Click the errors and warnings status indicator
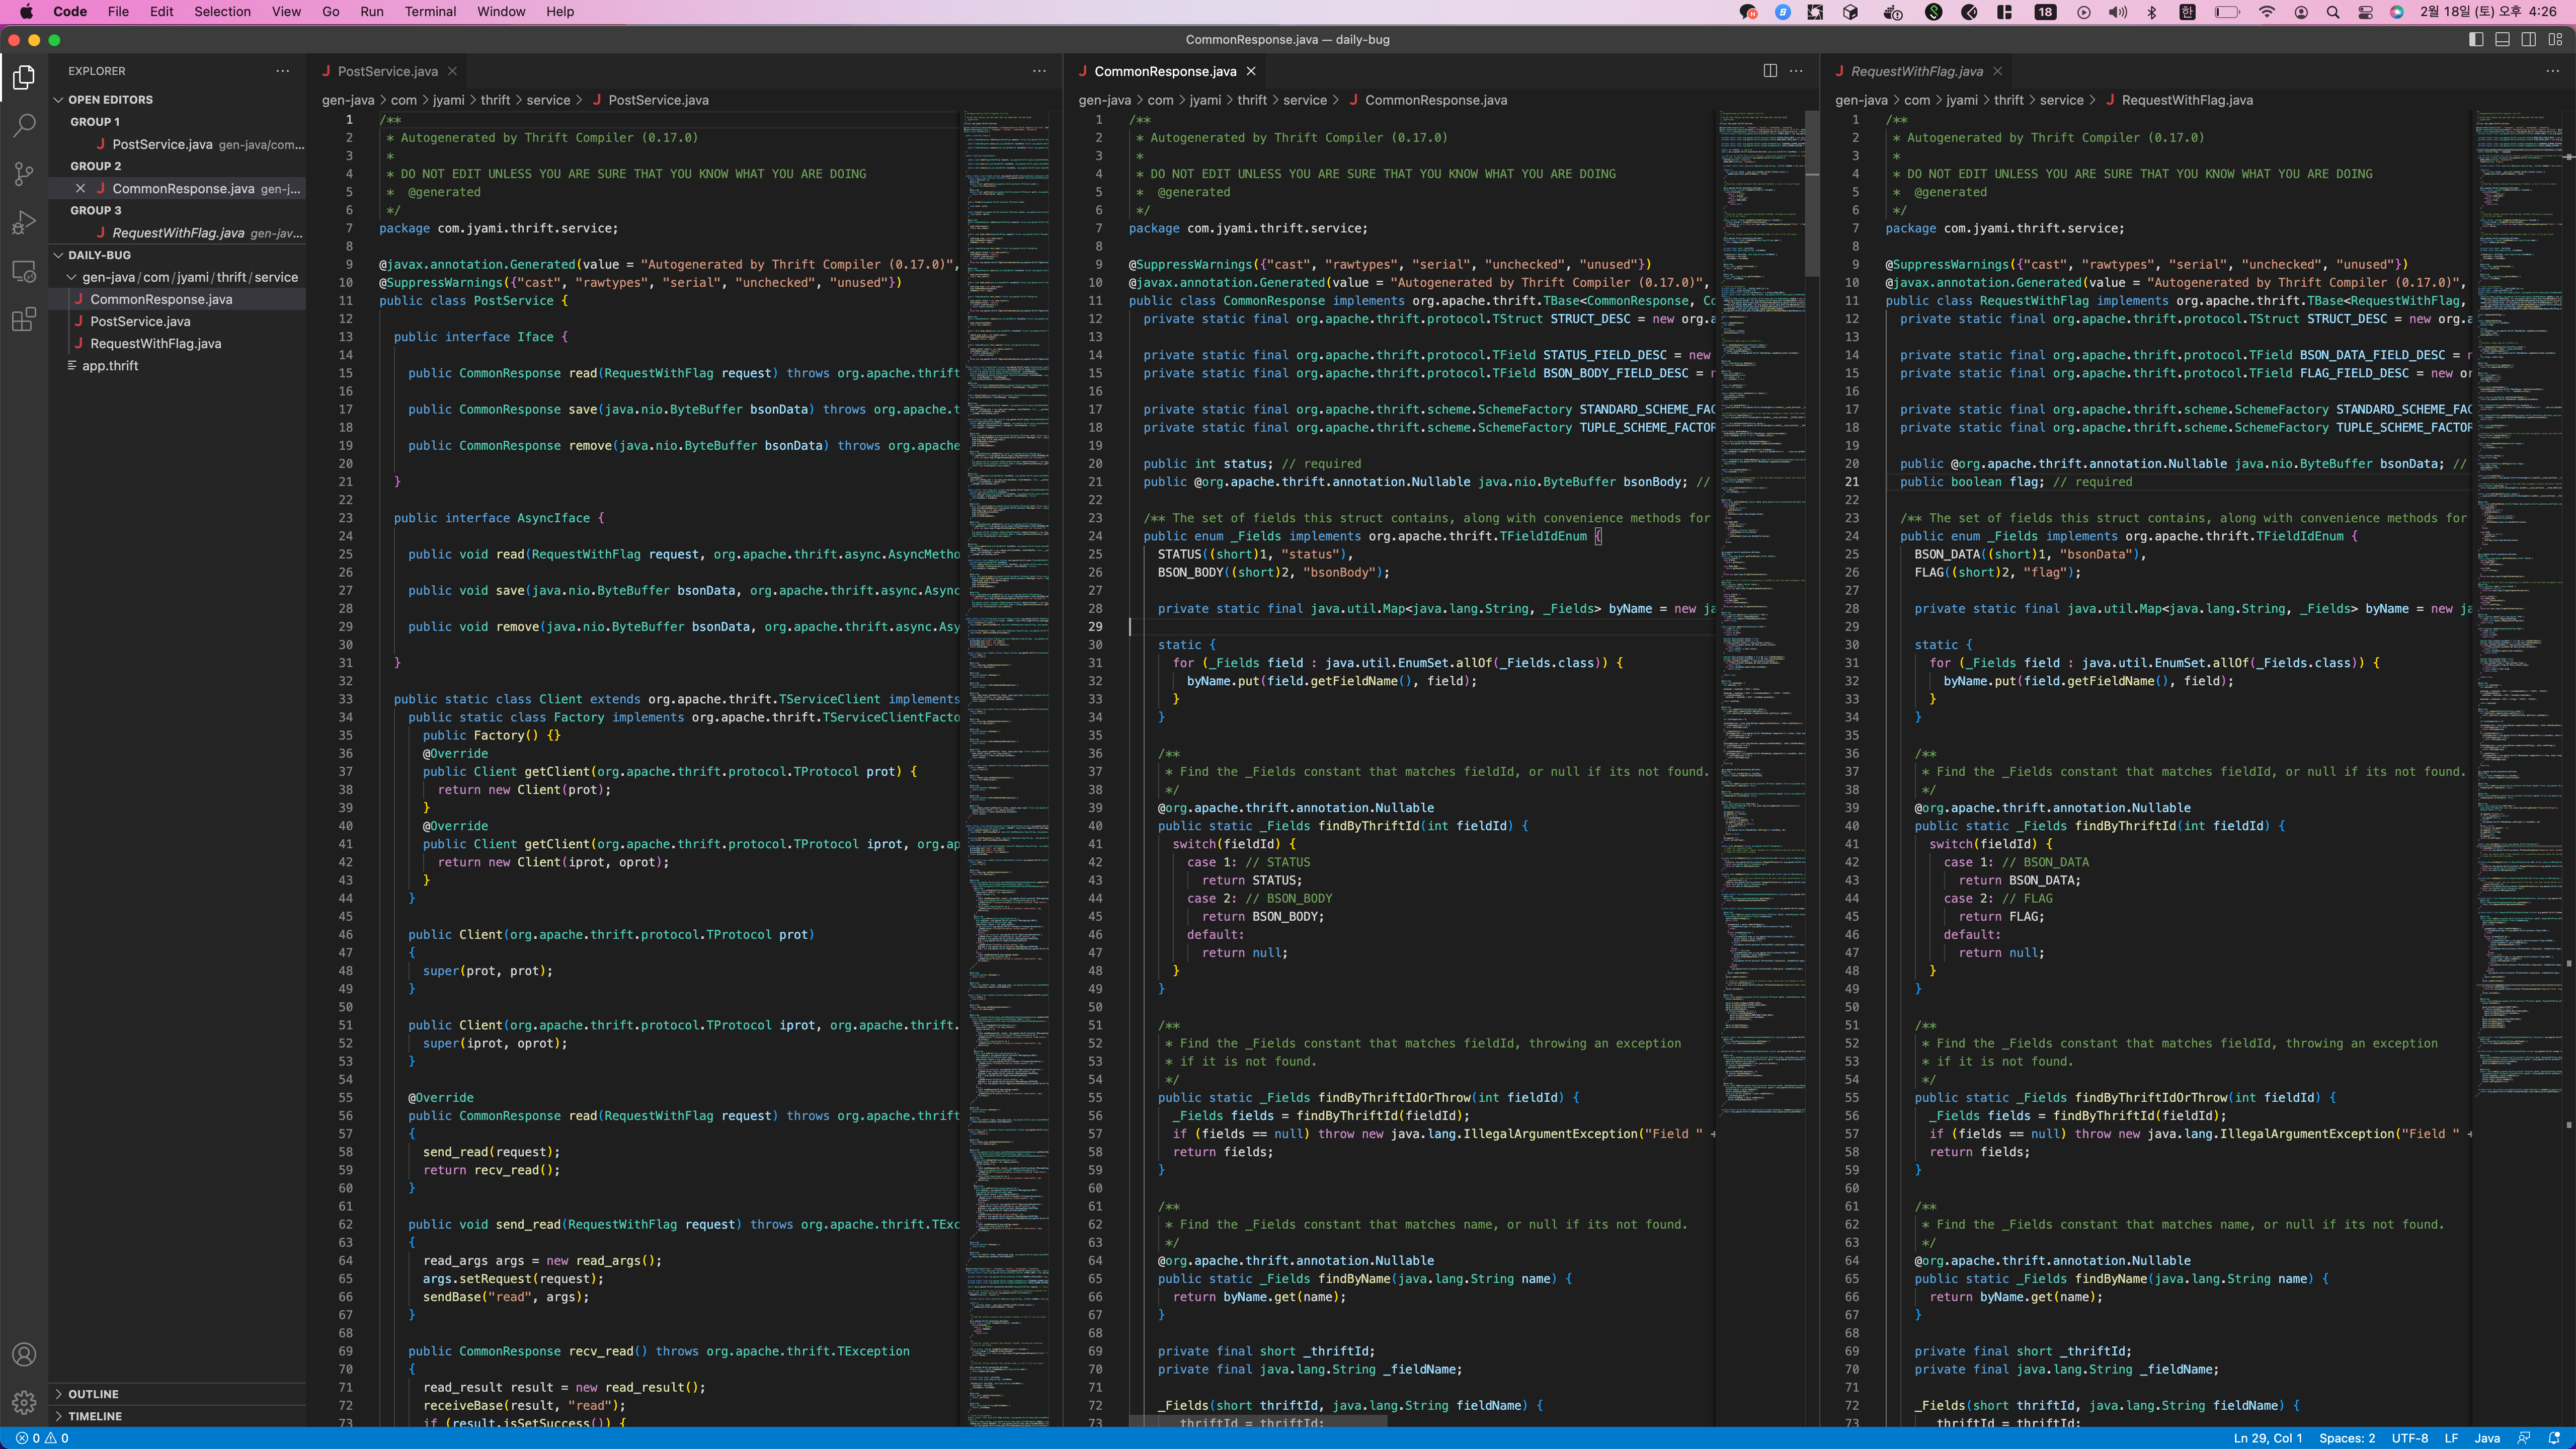2576x1449 pixels. 42,1438
